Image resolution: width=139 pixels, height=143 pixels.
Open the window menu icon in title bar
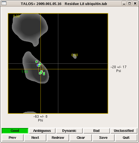pos(4,3)
